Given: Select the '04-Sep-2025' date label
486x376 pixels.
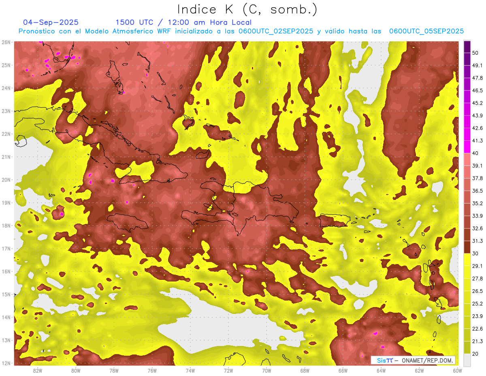Looking at the screenshot, I should pyautogui.click(x=51, y=22).
